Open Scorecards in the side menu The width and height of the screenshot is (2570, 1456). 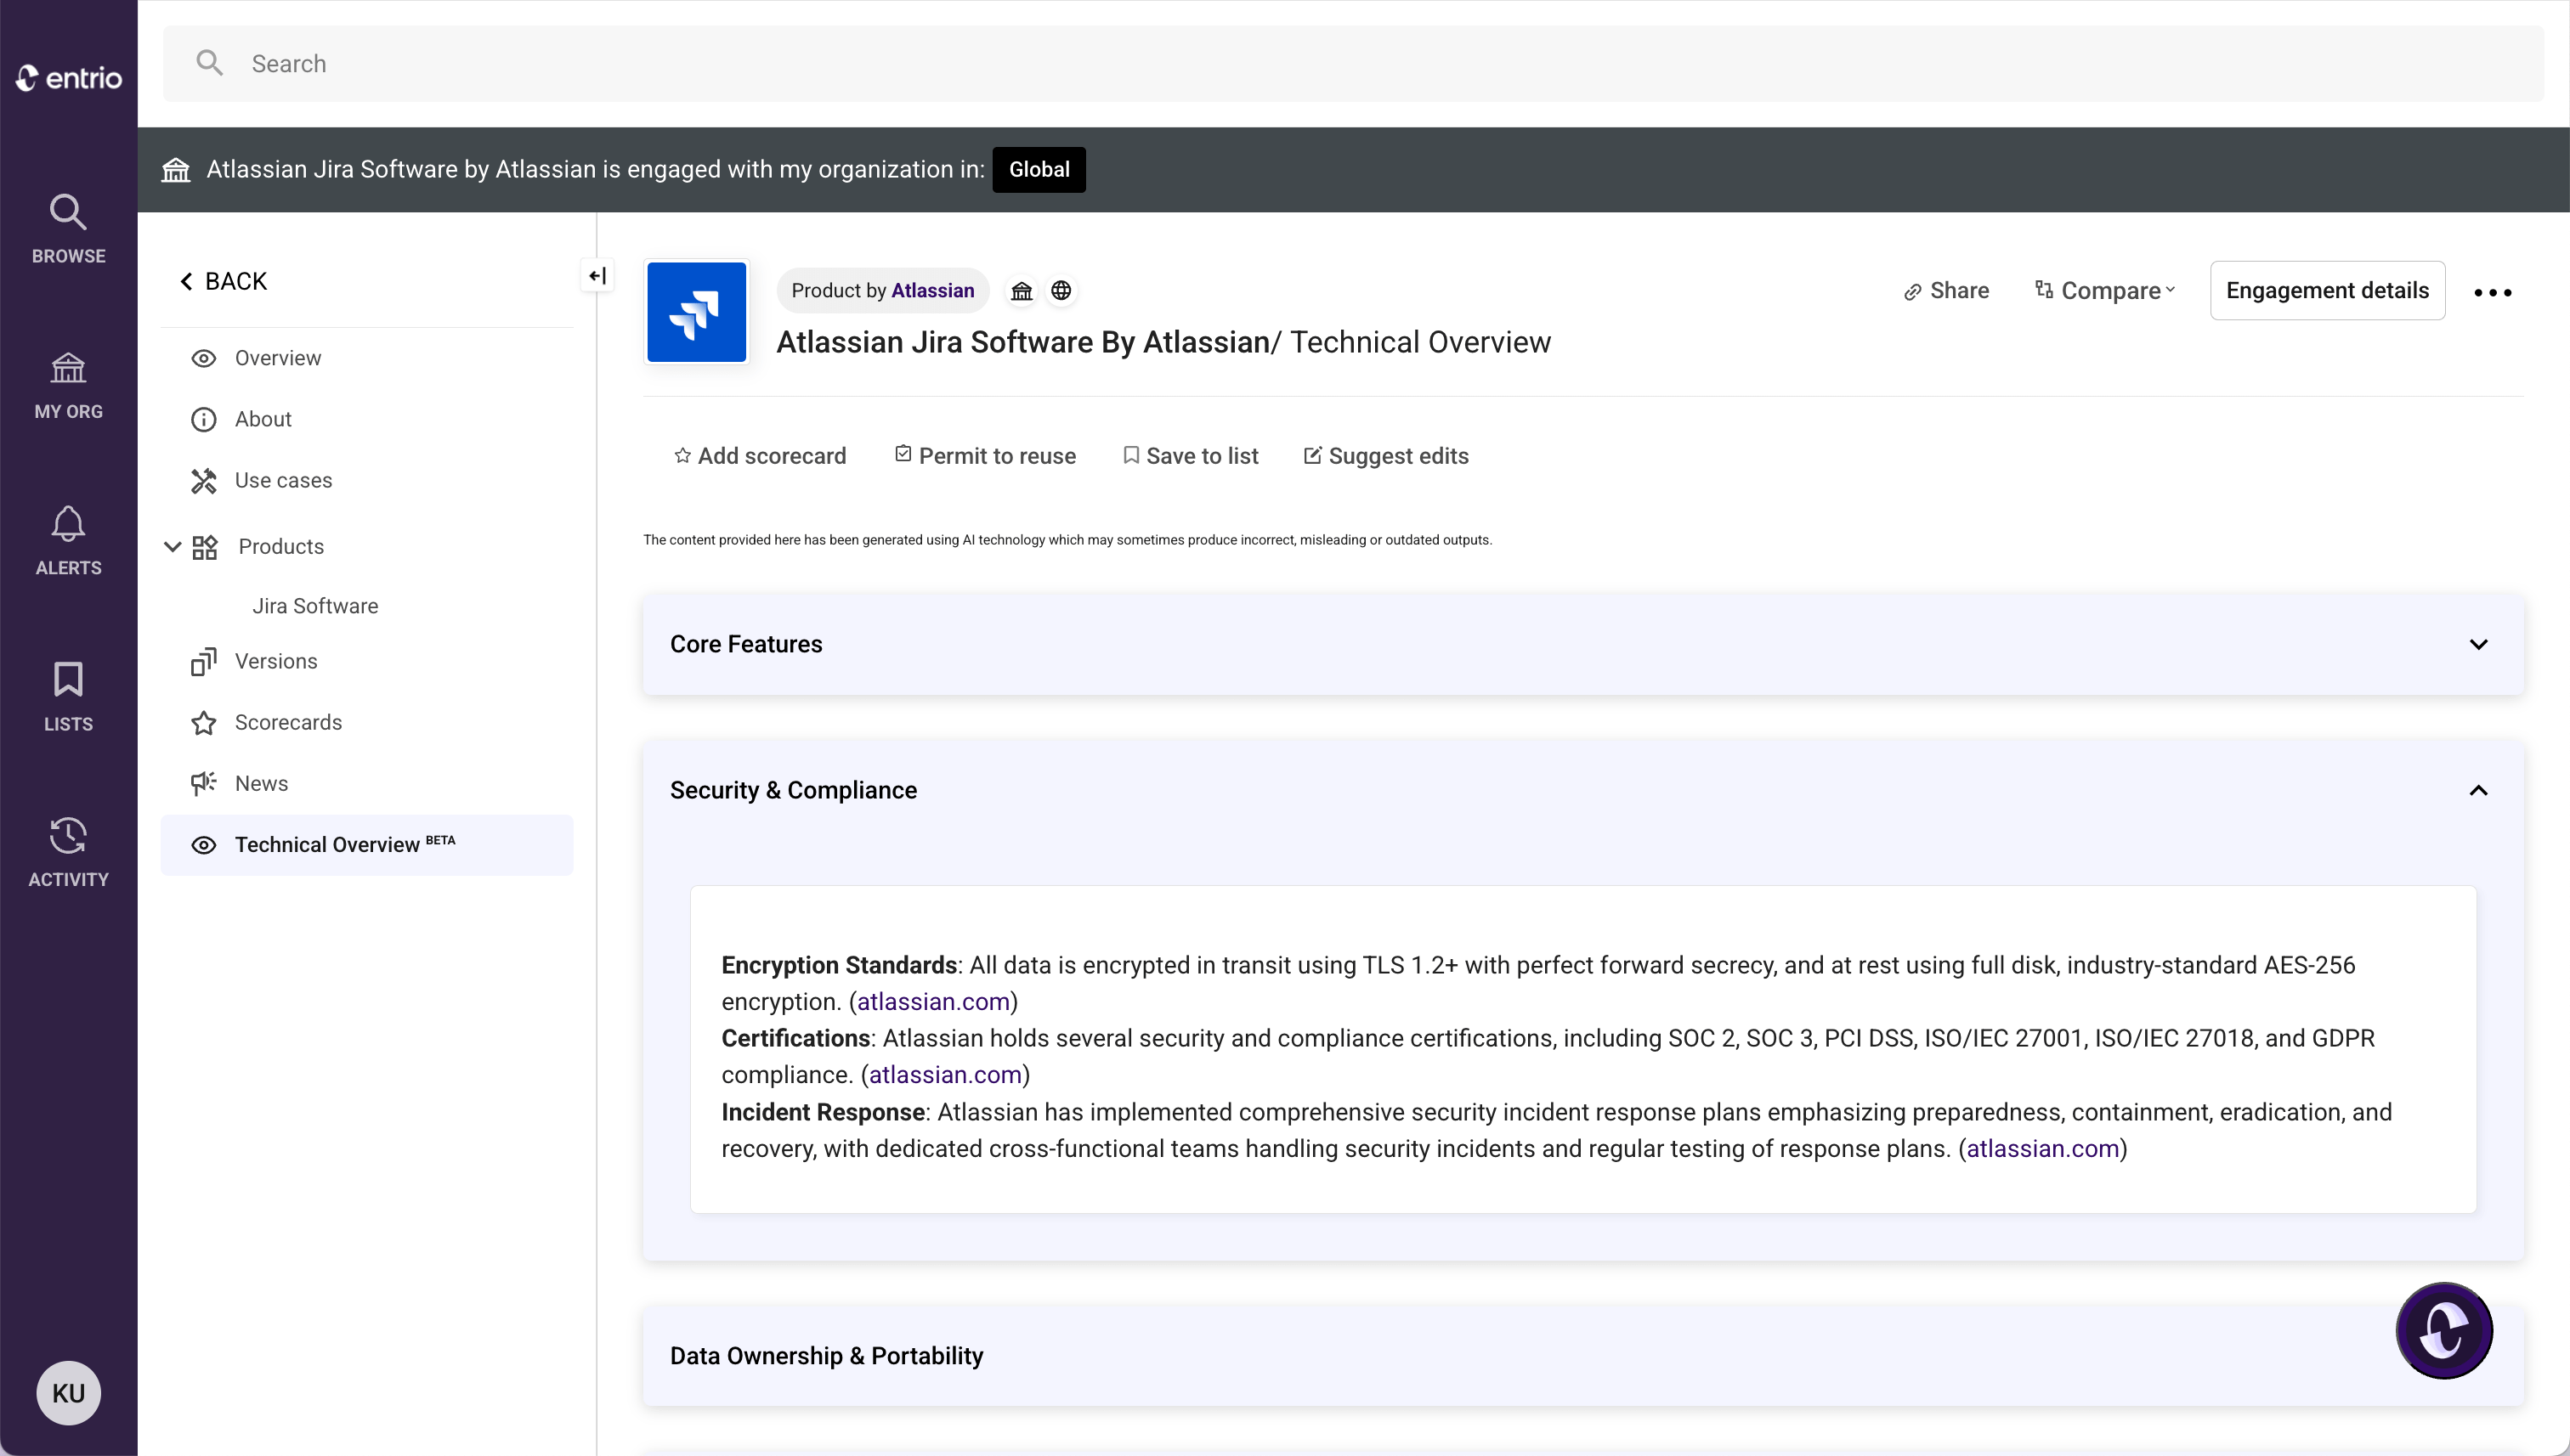tap(366, 722)
